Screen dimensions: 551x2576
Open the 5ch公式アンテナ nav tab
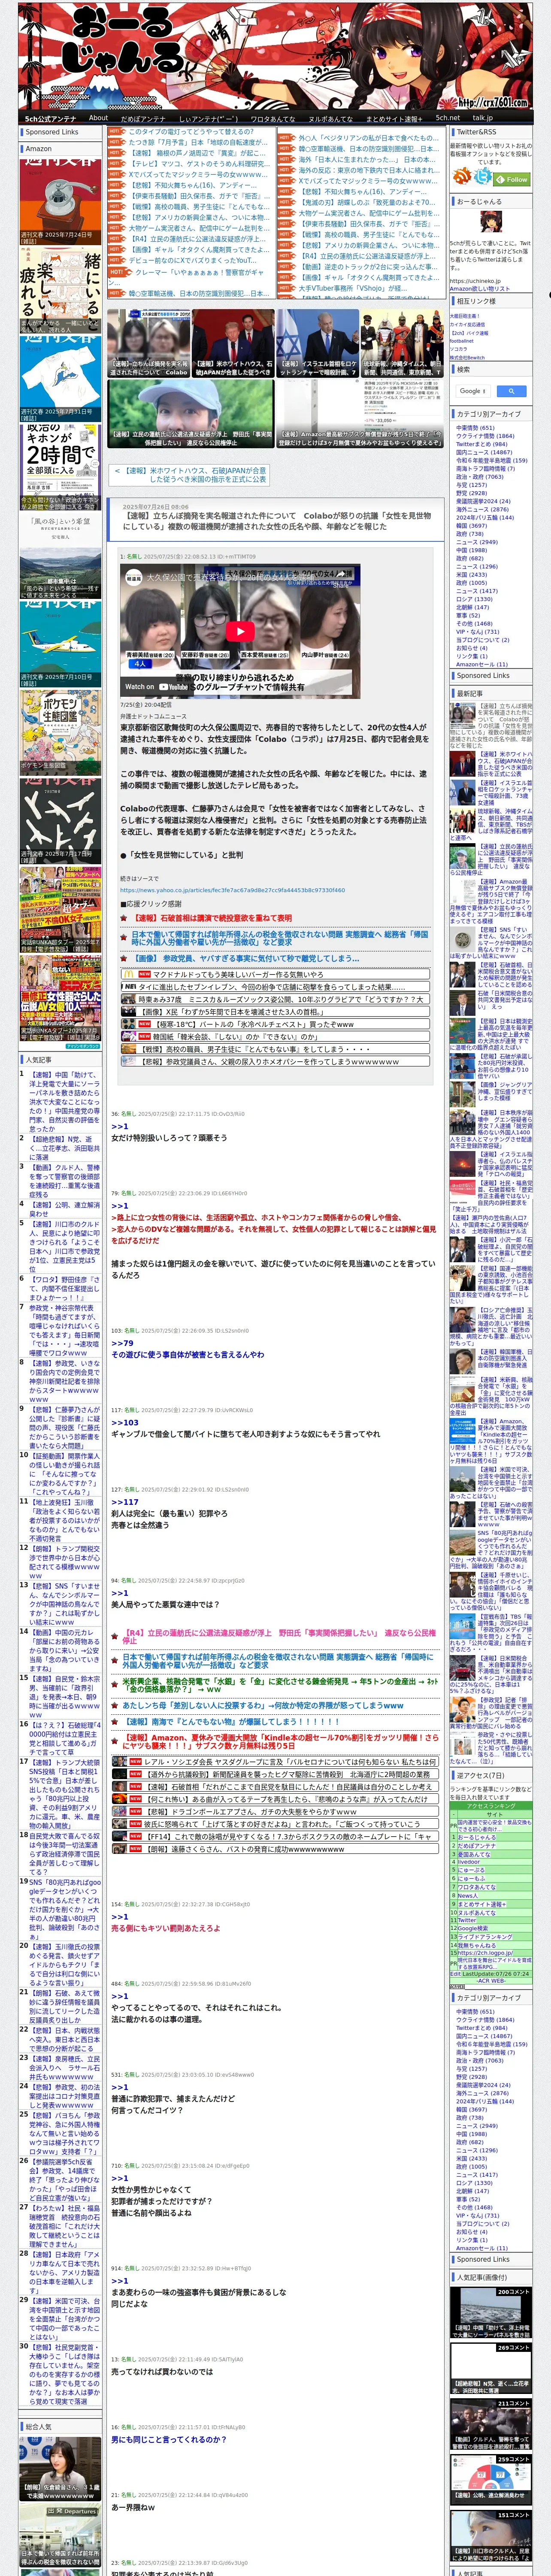pyautogui.click(x=50, y=118)
